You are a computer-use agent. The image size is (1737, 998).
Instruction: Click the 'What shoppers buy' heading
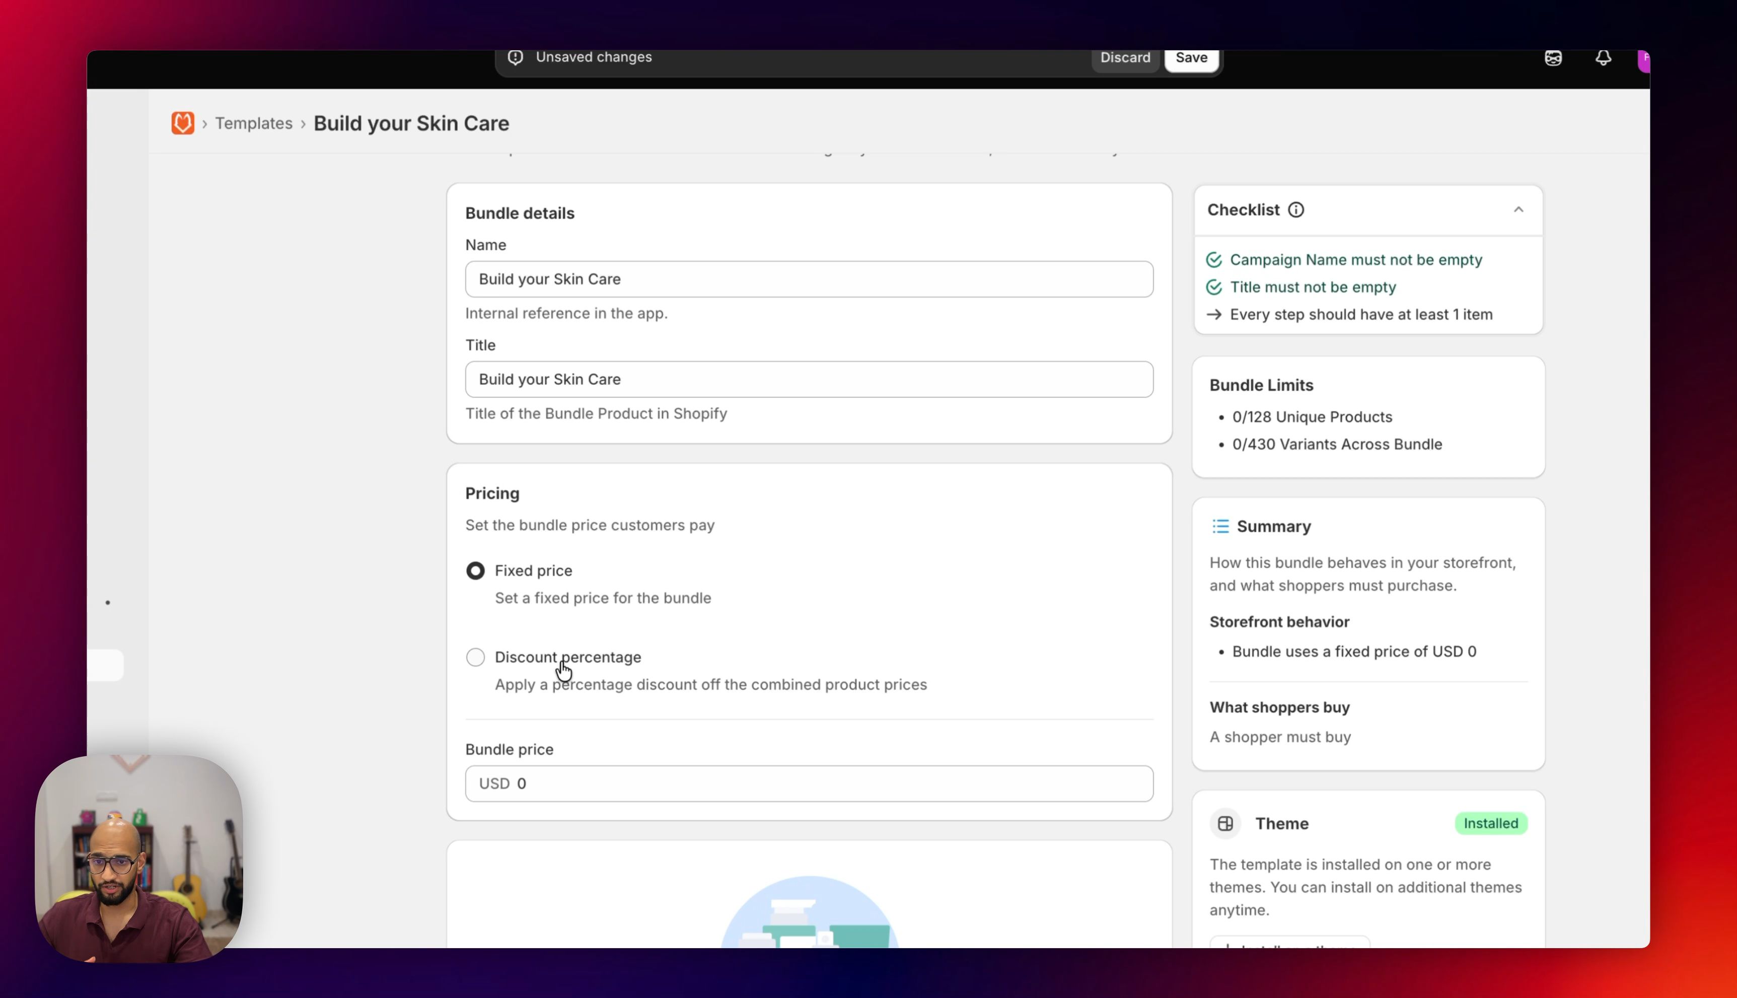(x=1279, y=707)
